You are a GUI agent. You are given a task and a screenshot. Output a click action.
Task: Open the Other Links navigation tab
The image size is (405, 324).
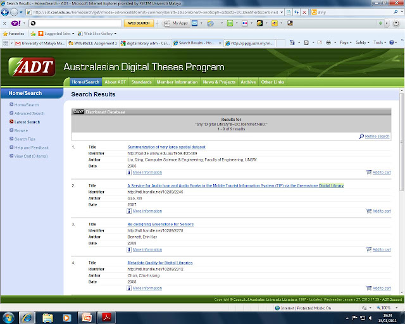tap(273, 82)
